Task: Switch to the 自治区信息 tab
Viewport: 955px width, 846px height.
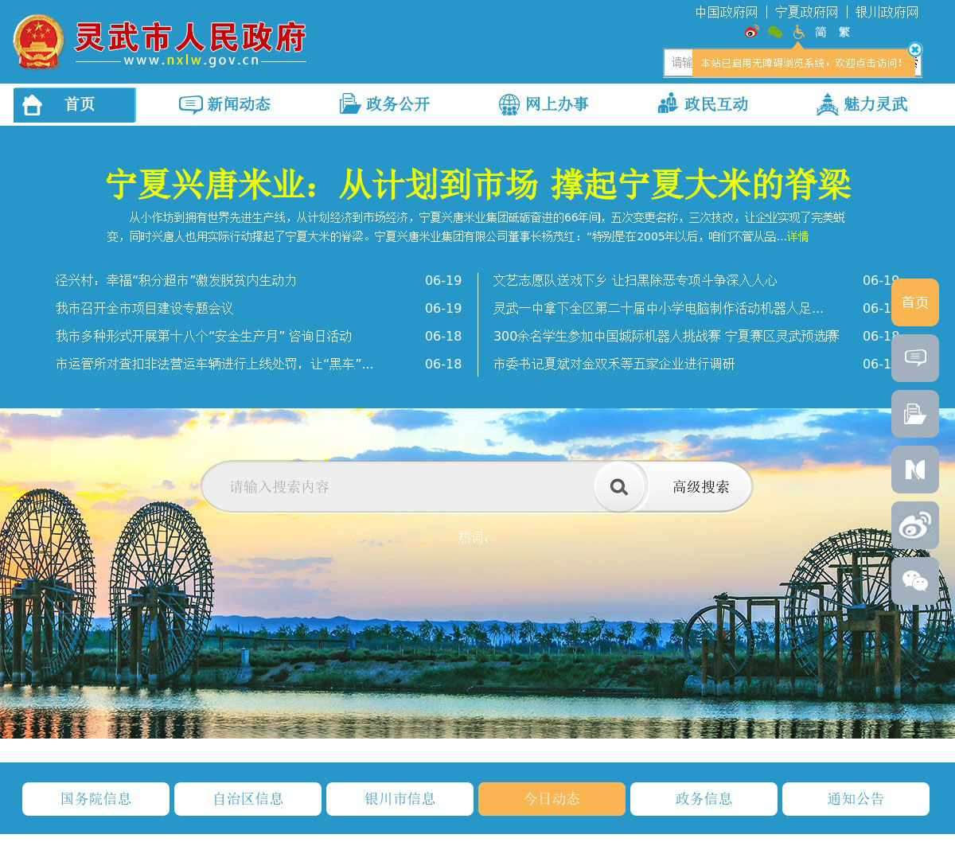Action: click(x=248, y=799)
